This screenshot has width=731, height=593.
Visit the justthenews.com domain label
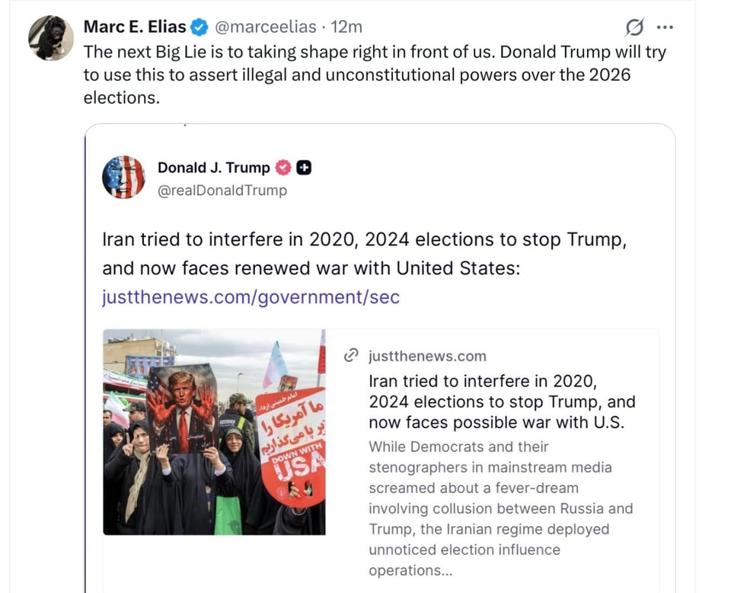(427, 355)
